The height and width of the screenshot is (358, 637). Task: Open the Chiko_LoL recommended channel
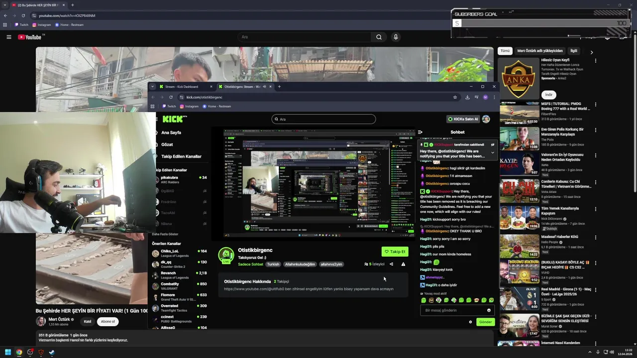tap(179, 253)
